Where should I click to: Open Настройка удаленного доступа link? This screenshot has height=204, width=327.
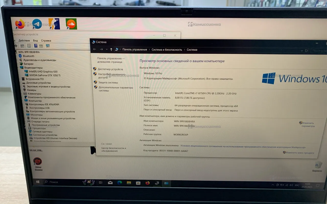tap(112, 76)
